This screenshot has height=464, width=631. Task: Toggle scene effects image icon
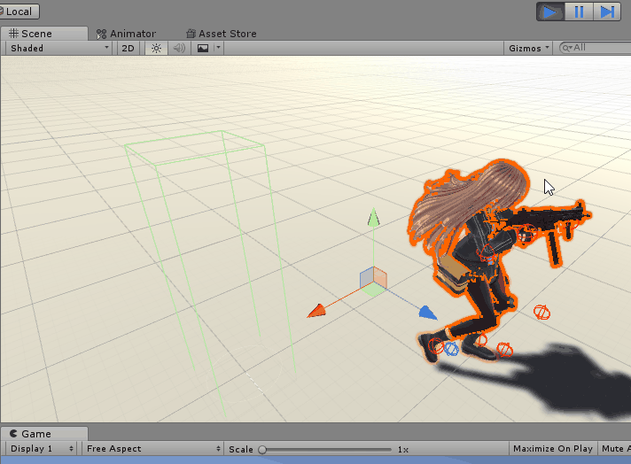[203, 48]
